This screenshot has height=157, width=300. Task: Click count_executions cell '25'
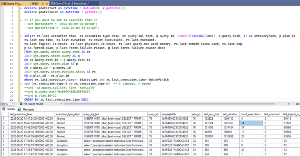coord(251,136)
